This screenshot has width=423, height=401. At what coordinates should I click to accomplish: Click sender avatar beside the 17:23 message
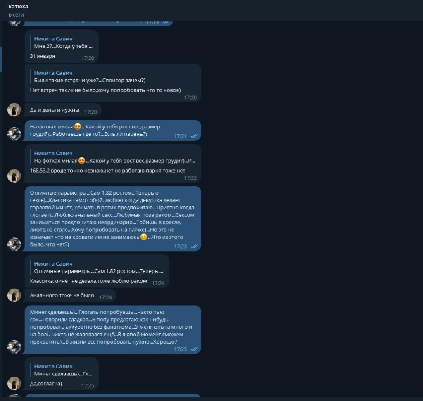tap(14, 244)
